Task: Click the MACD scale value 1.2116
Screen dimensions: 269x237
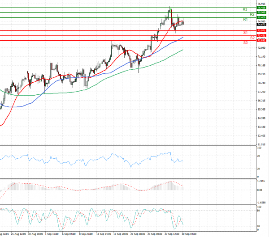Action: pos(261,181)
